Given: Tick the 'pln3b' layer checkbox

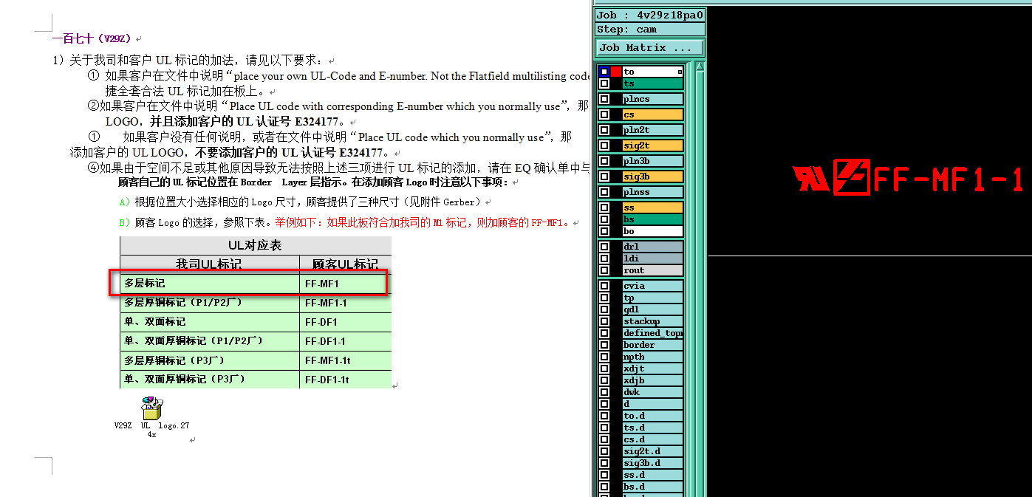Looking at the screenshot, I should 604,161.
